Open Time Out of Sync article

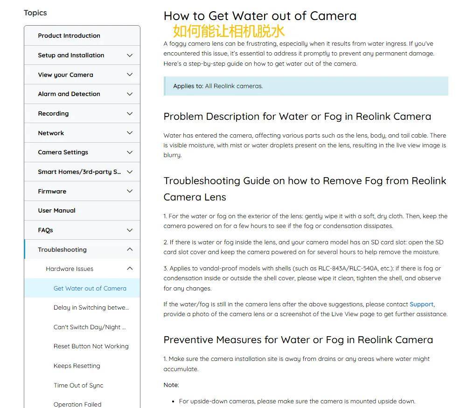pyautogui.click(x=78, y=386)
